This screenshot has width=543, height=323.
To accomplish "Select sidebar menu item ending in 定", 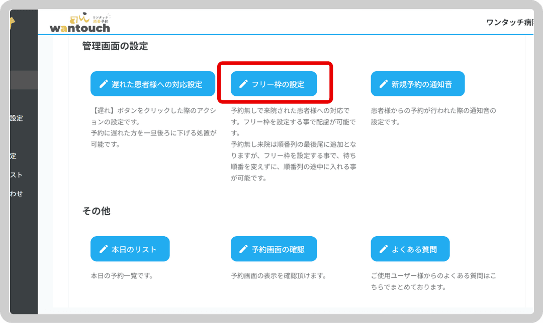I will click(14, 156).
